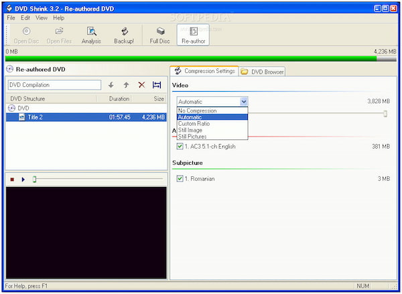The image size is (402, 294).
Task: Choose Automatic in the compression list
Action: [212, 117]
